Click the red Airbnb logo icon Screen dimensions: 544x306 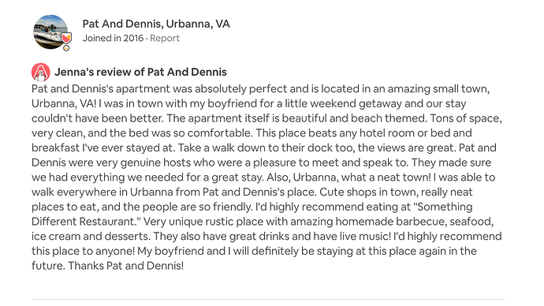[40, 73]
